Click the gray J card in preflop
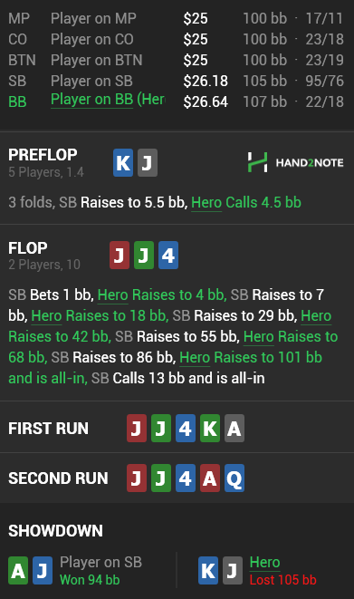The height and width of the screenshot is (599, 354). (x=148, y=163)
